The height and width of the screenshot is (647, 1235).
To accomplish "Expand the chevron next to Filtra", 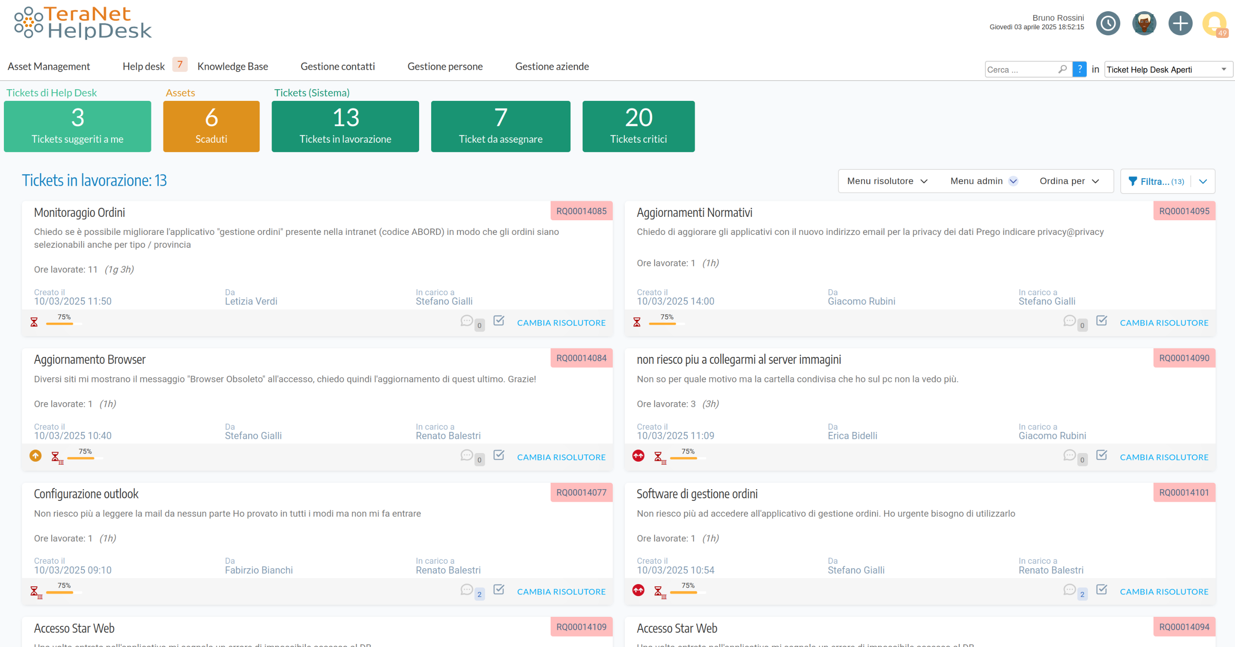I will (1203, 181).
